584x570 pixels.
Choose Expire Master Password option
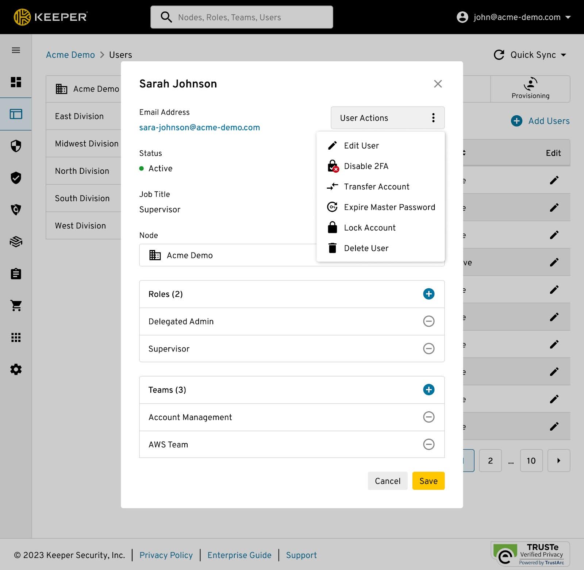(389, 207)
